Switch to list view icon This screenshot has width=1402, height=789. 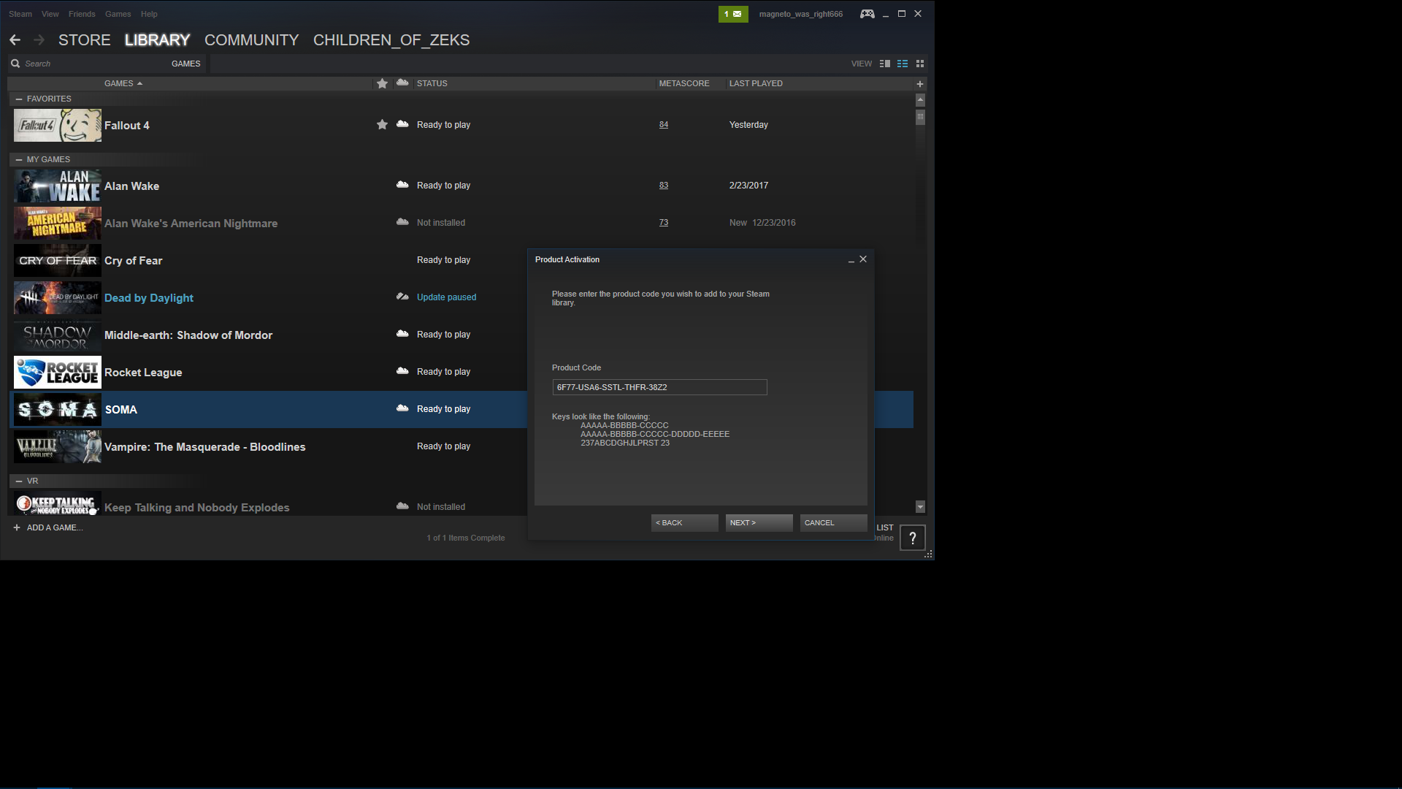[x=903, y=64]
